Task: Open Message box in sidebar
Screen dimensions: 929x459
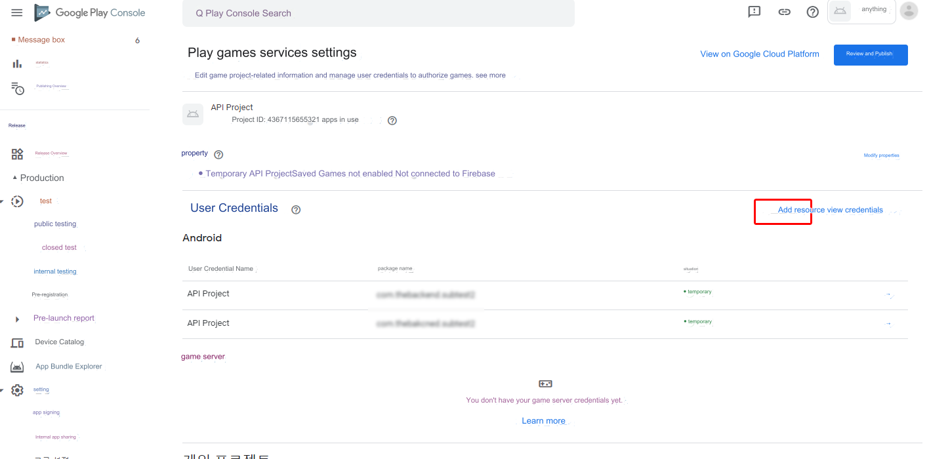Action: (41, 40)
